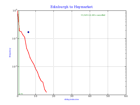Click the x-axis tick label 40
The image size is (140, 105).
coord(90,96)
